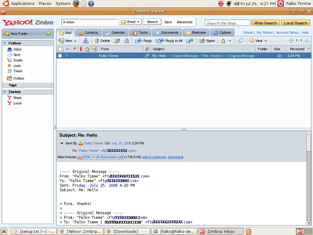Image resolution: width=313 pixels, height=235 pixels.
Task: Click the add to briefcase attachment link
Action: [154, 157]
